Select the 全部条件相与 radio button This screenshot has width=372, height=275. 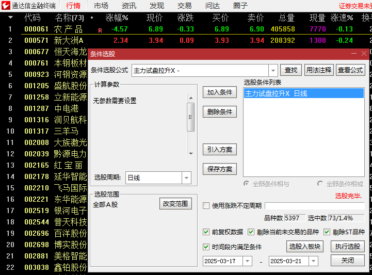tap(247, 184)
